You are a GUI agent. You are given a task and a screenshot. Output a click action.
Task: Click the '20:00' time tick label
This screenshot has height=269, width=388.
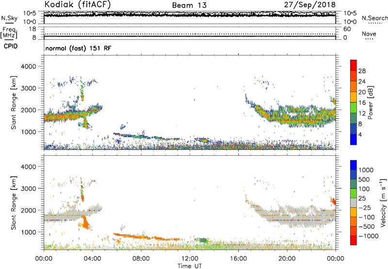[287, 259]
